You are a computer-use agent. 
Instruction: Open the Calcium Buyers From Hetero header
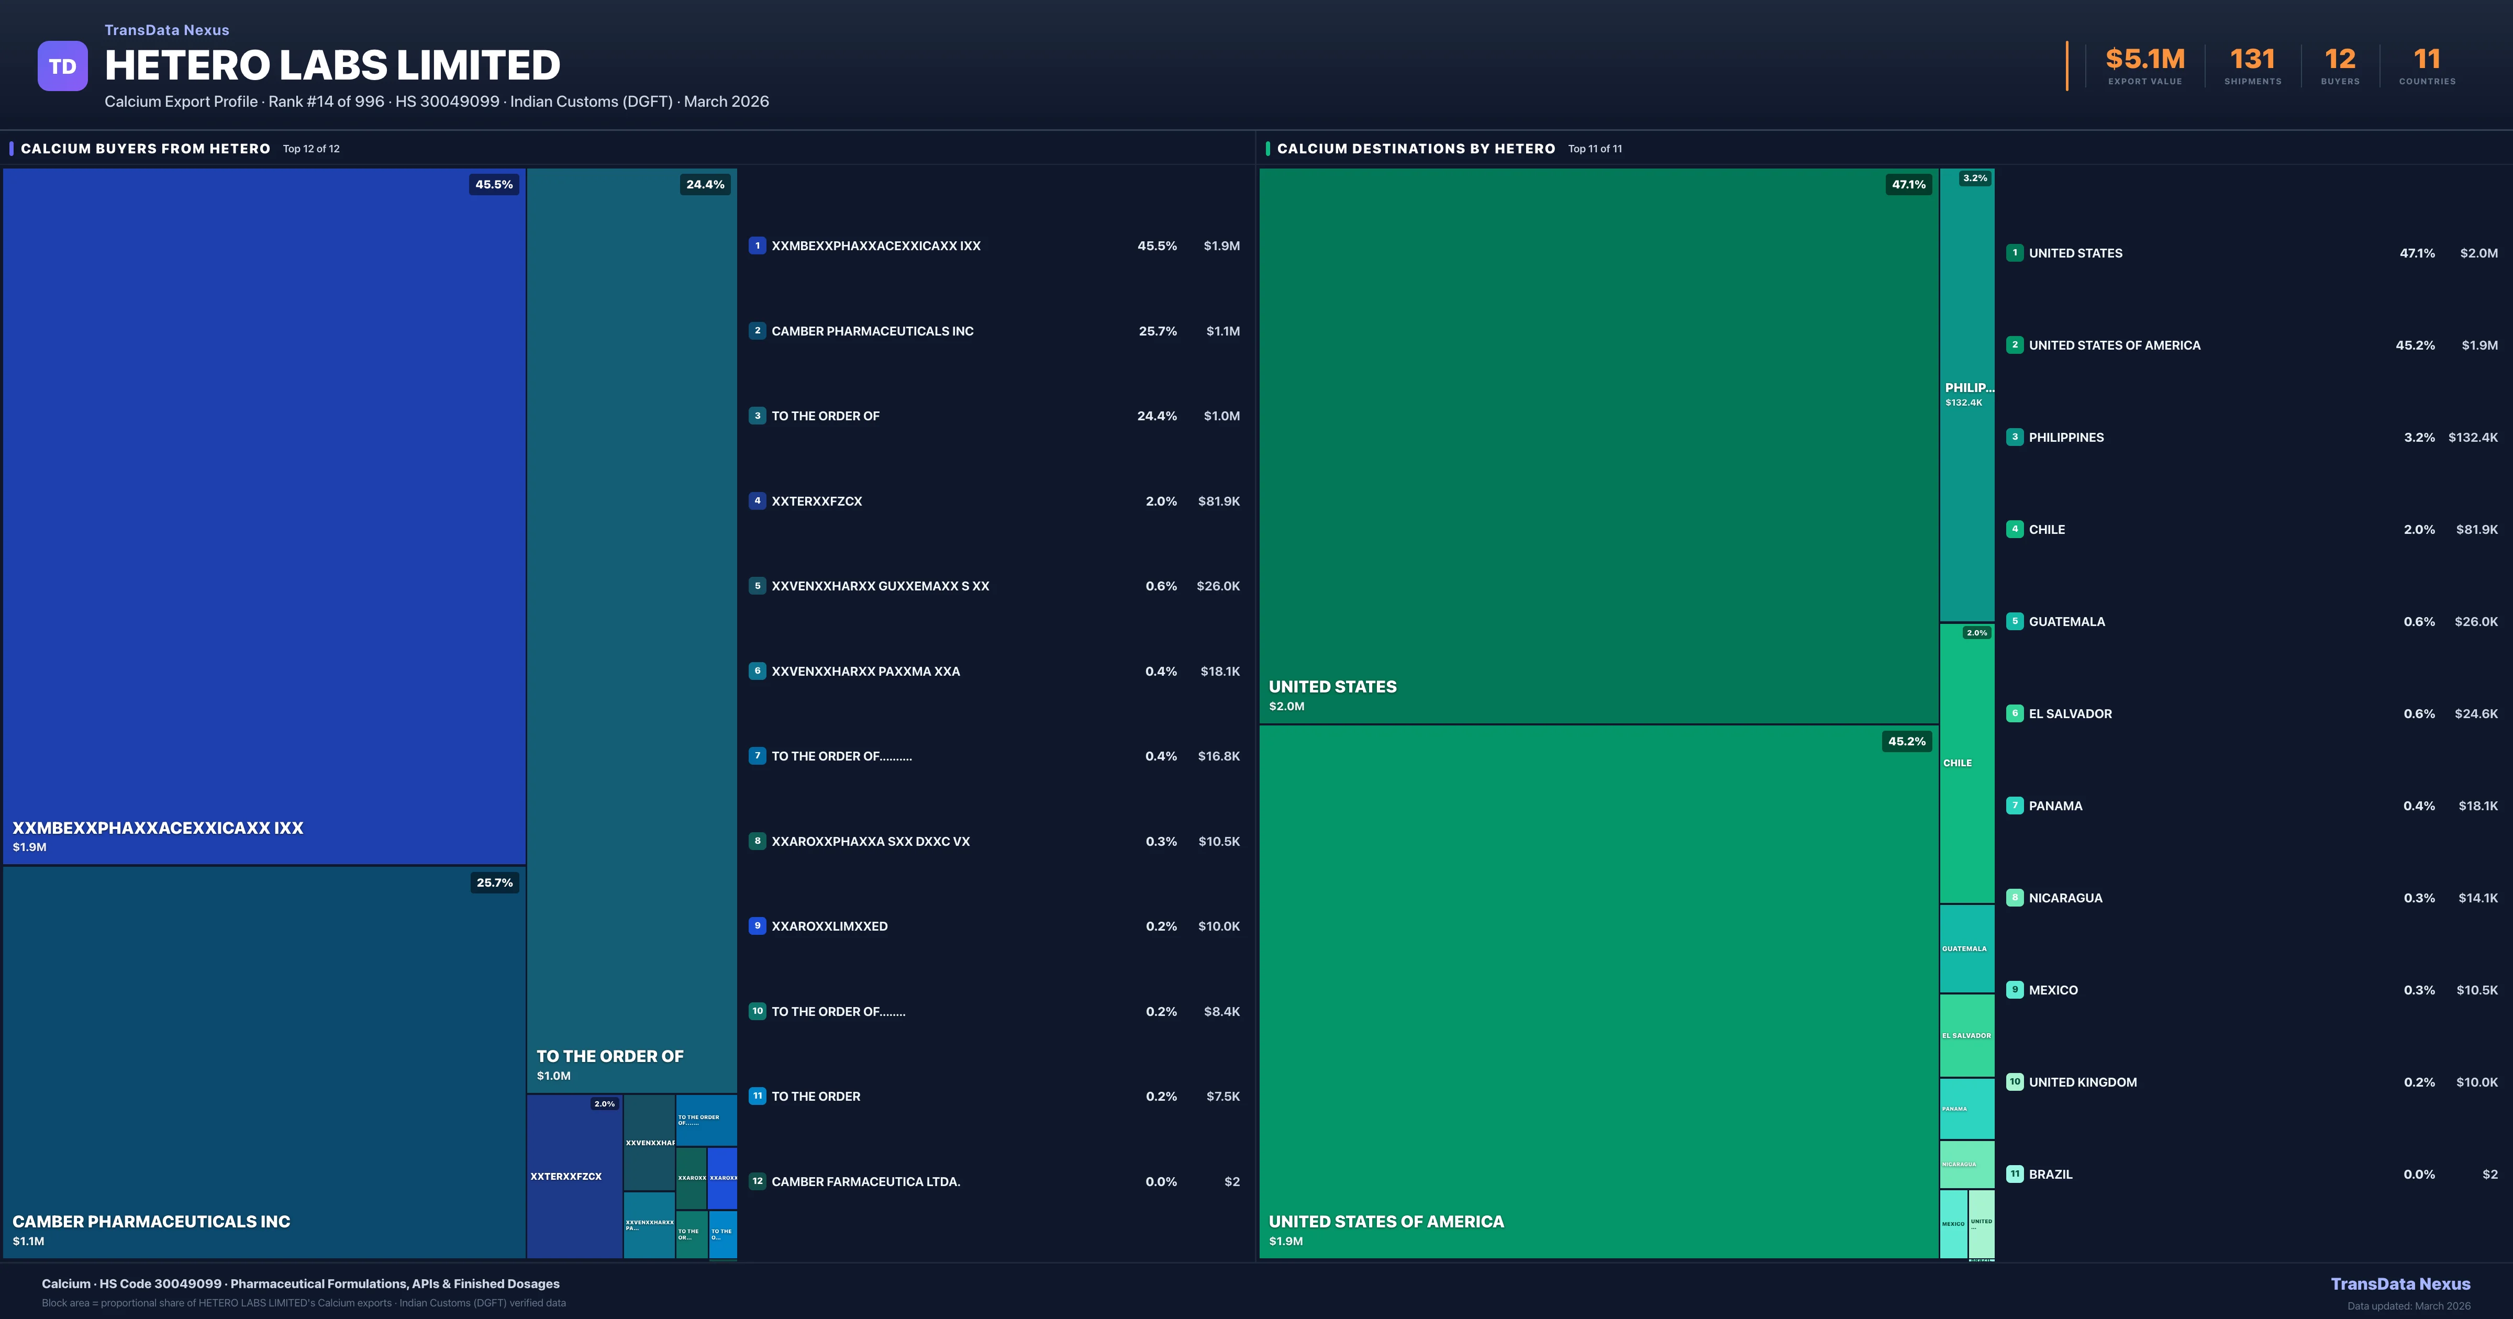point(146,148)
